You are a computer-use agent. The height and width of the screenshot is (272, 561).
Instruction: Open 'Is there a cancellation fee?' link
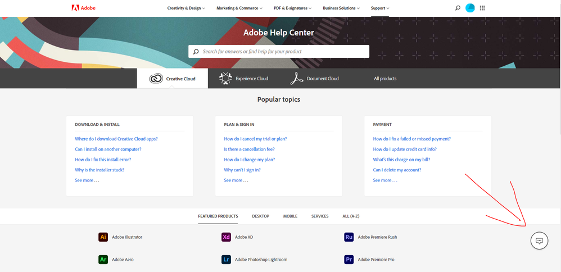click(x=250, y=149)
